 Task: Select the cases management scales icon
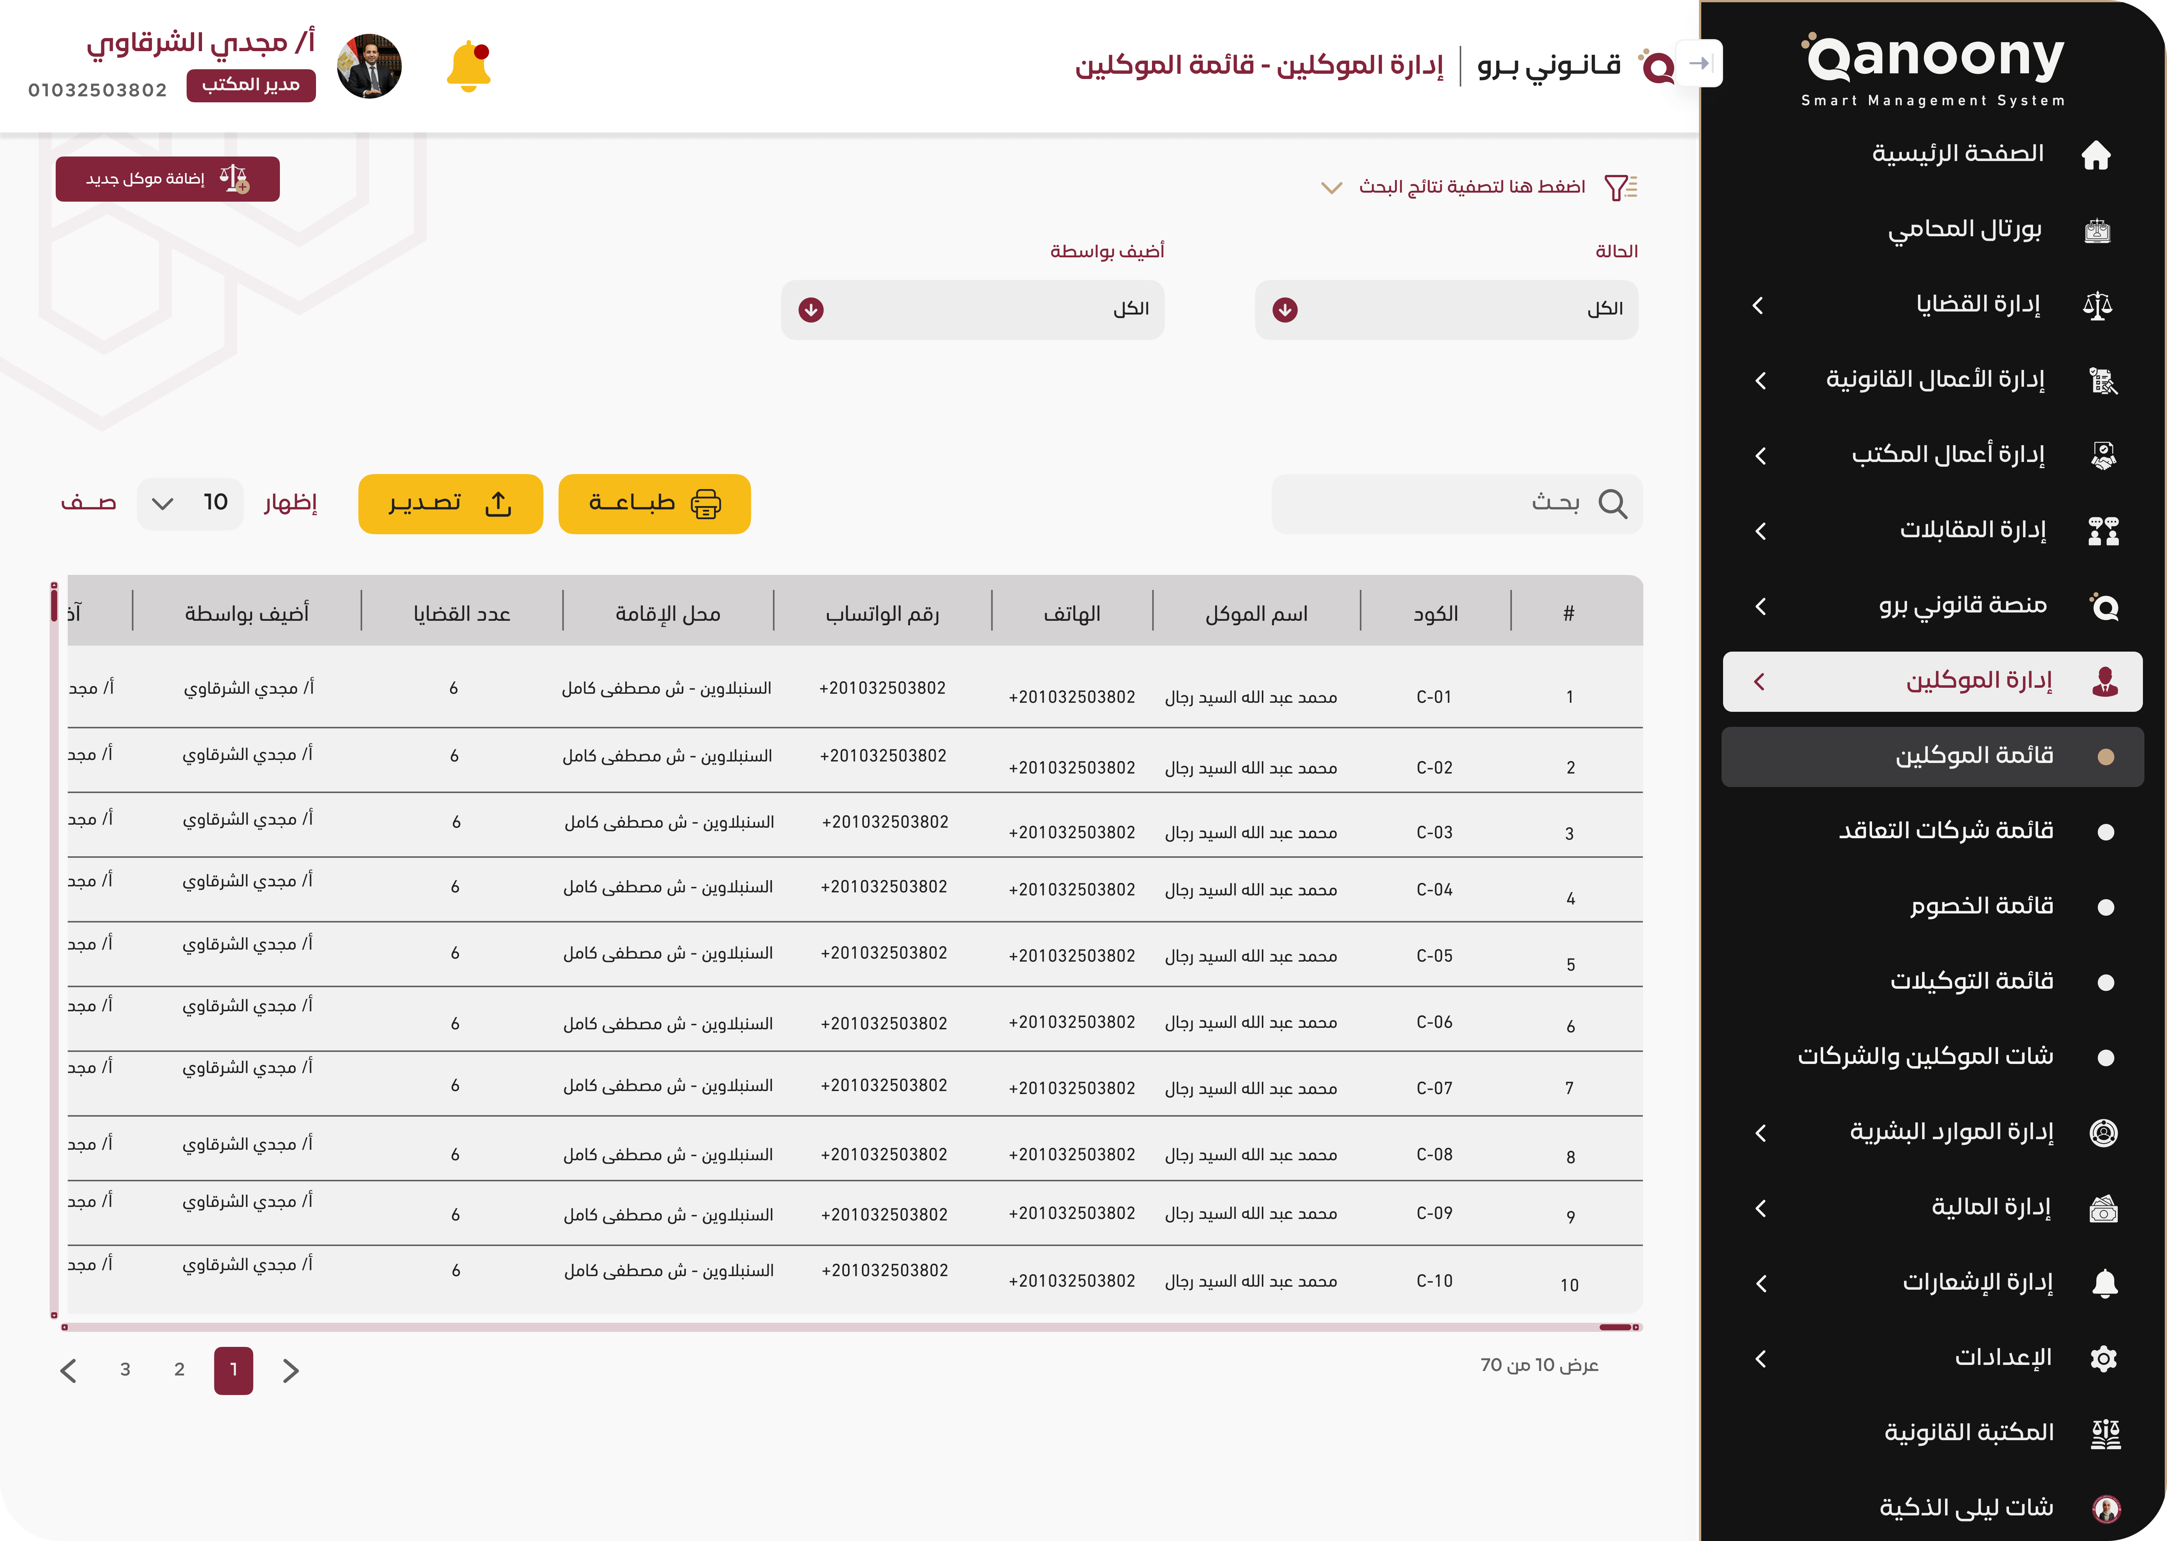point(2099,305)
